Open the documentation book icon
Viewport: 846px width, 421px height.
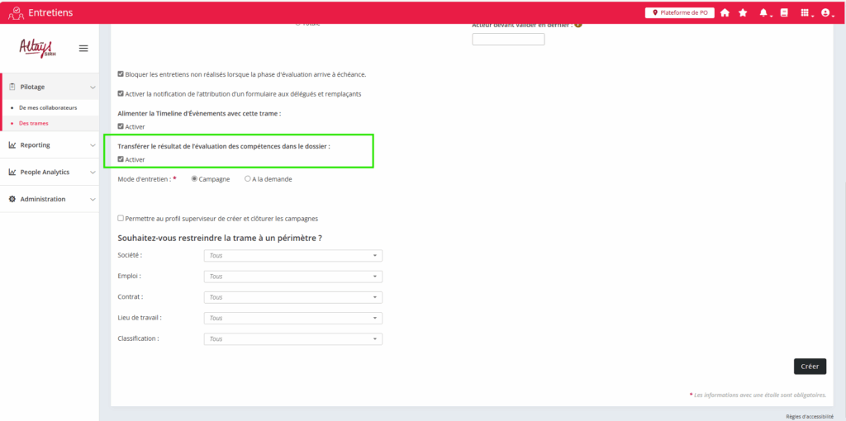(784, 13)
